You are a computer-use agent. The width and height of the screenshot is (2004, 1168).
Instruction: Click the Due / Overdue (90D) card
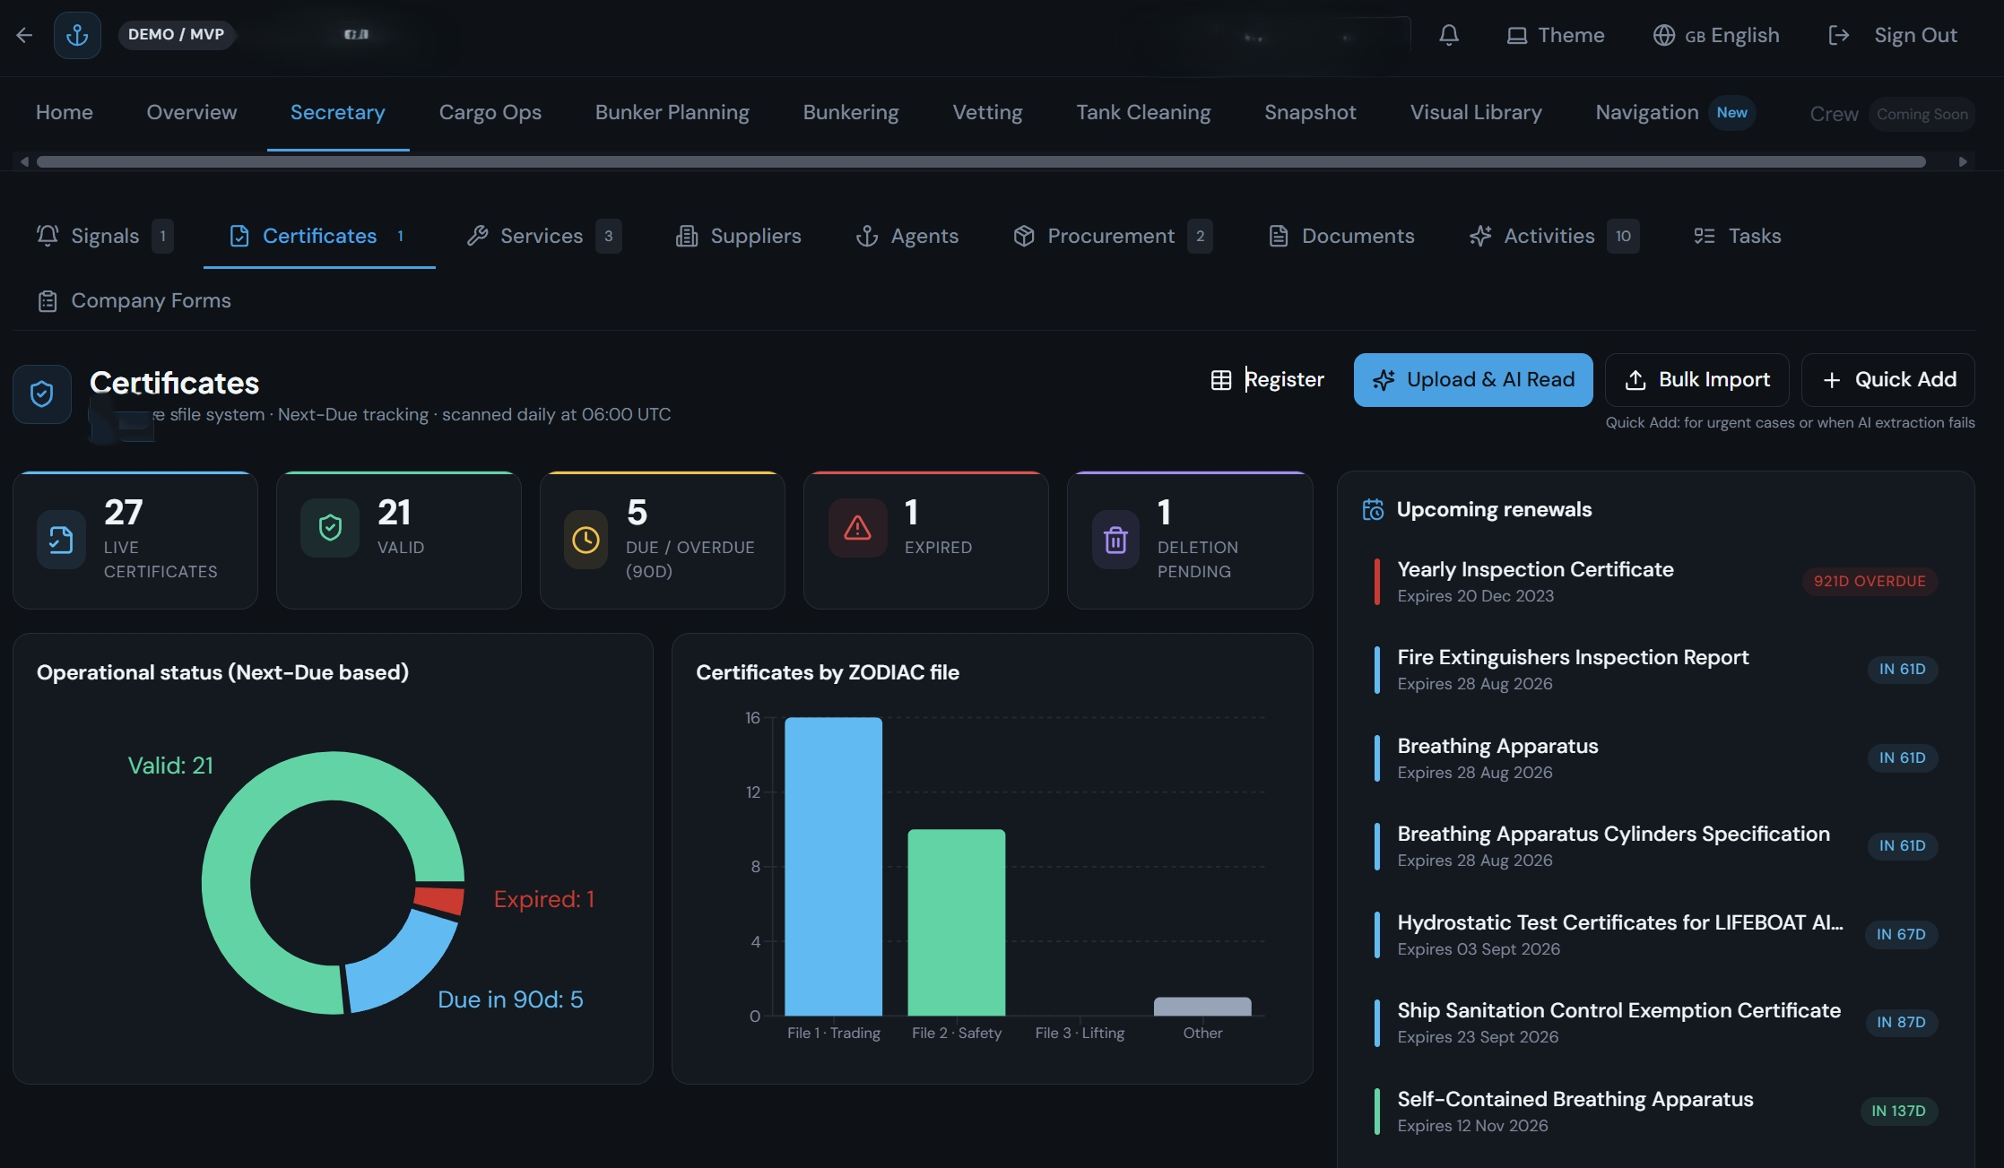[x=663, y=541]
